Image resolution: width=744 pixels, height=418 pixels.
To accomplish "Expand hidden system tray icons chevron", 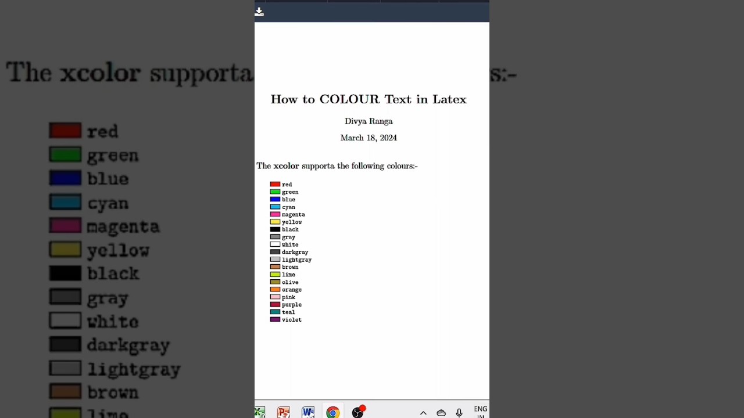I will (423, 413).
